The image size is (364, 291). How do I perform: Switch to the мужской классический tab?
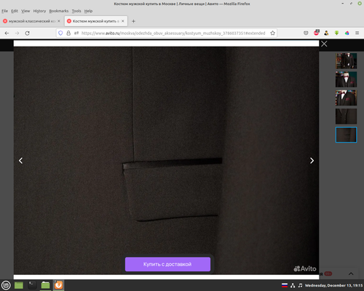tap(31, 21)
